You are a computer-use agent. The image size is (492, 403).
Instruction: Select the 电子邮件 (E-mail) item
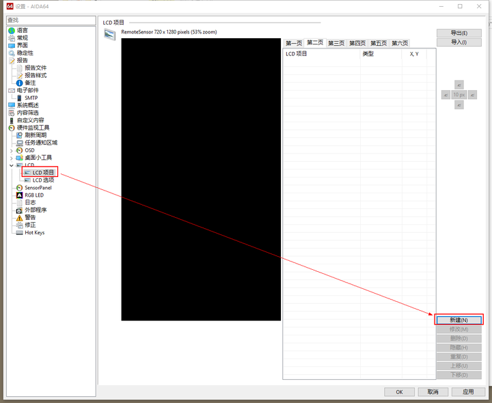click(27, 90)
